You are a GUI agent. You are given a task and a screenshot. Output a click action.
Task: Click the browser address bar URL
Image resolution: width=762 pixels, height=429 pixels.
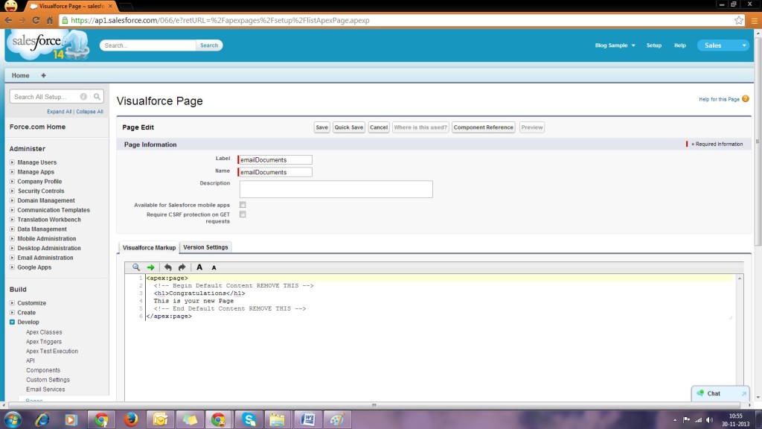(x=220, y=20)
